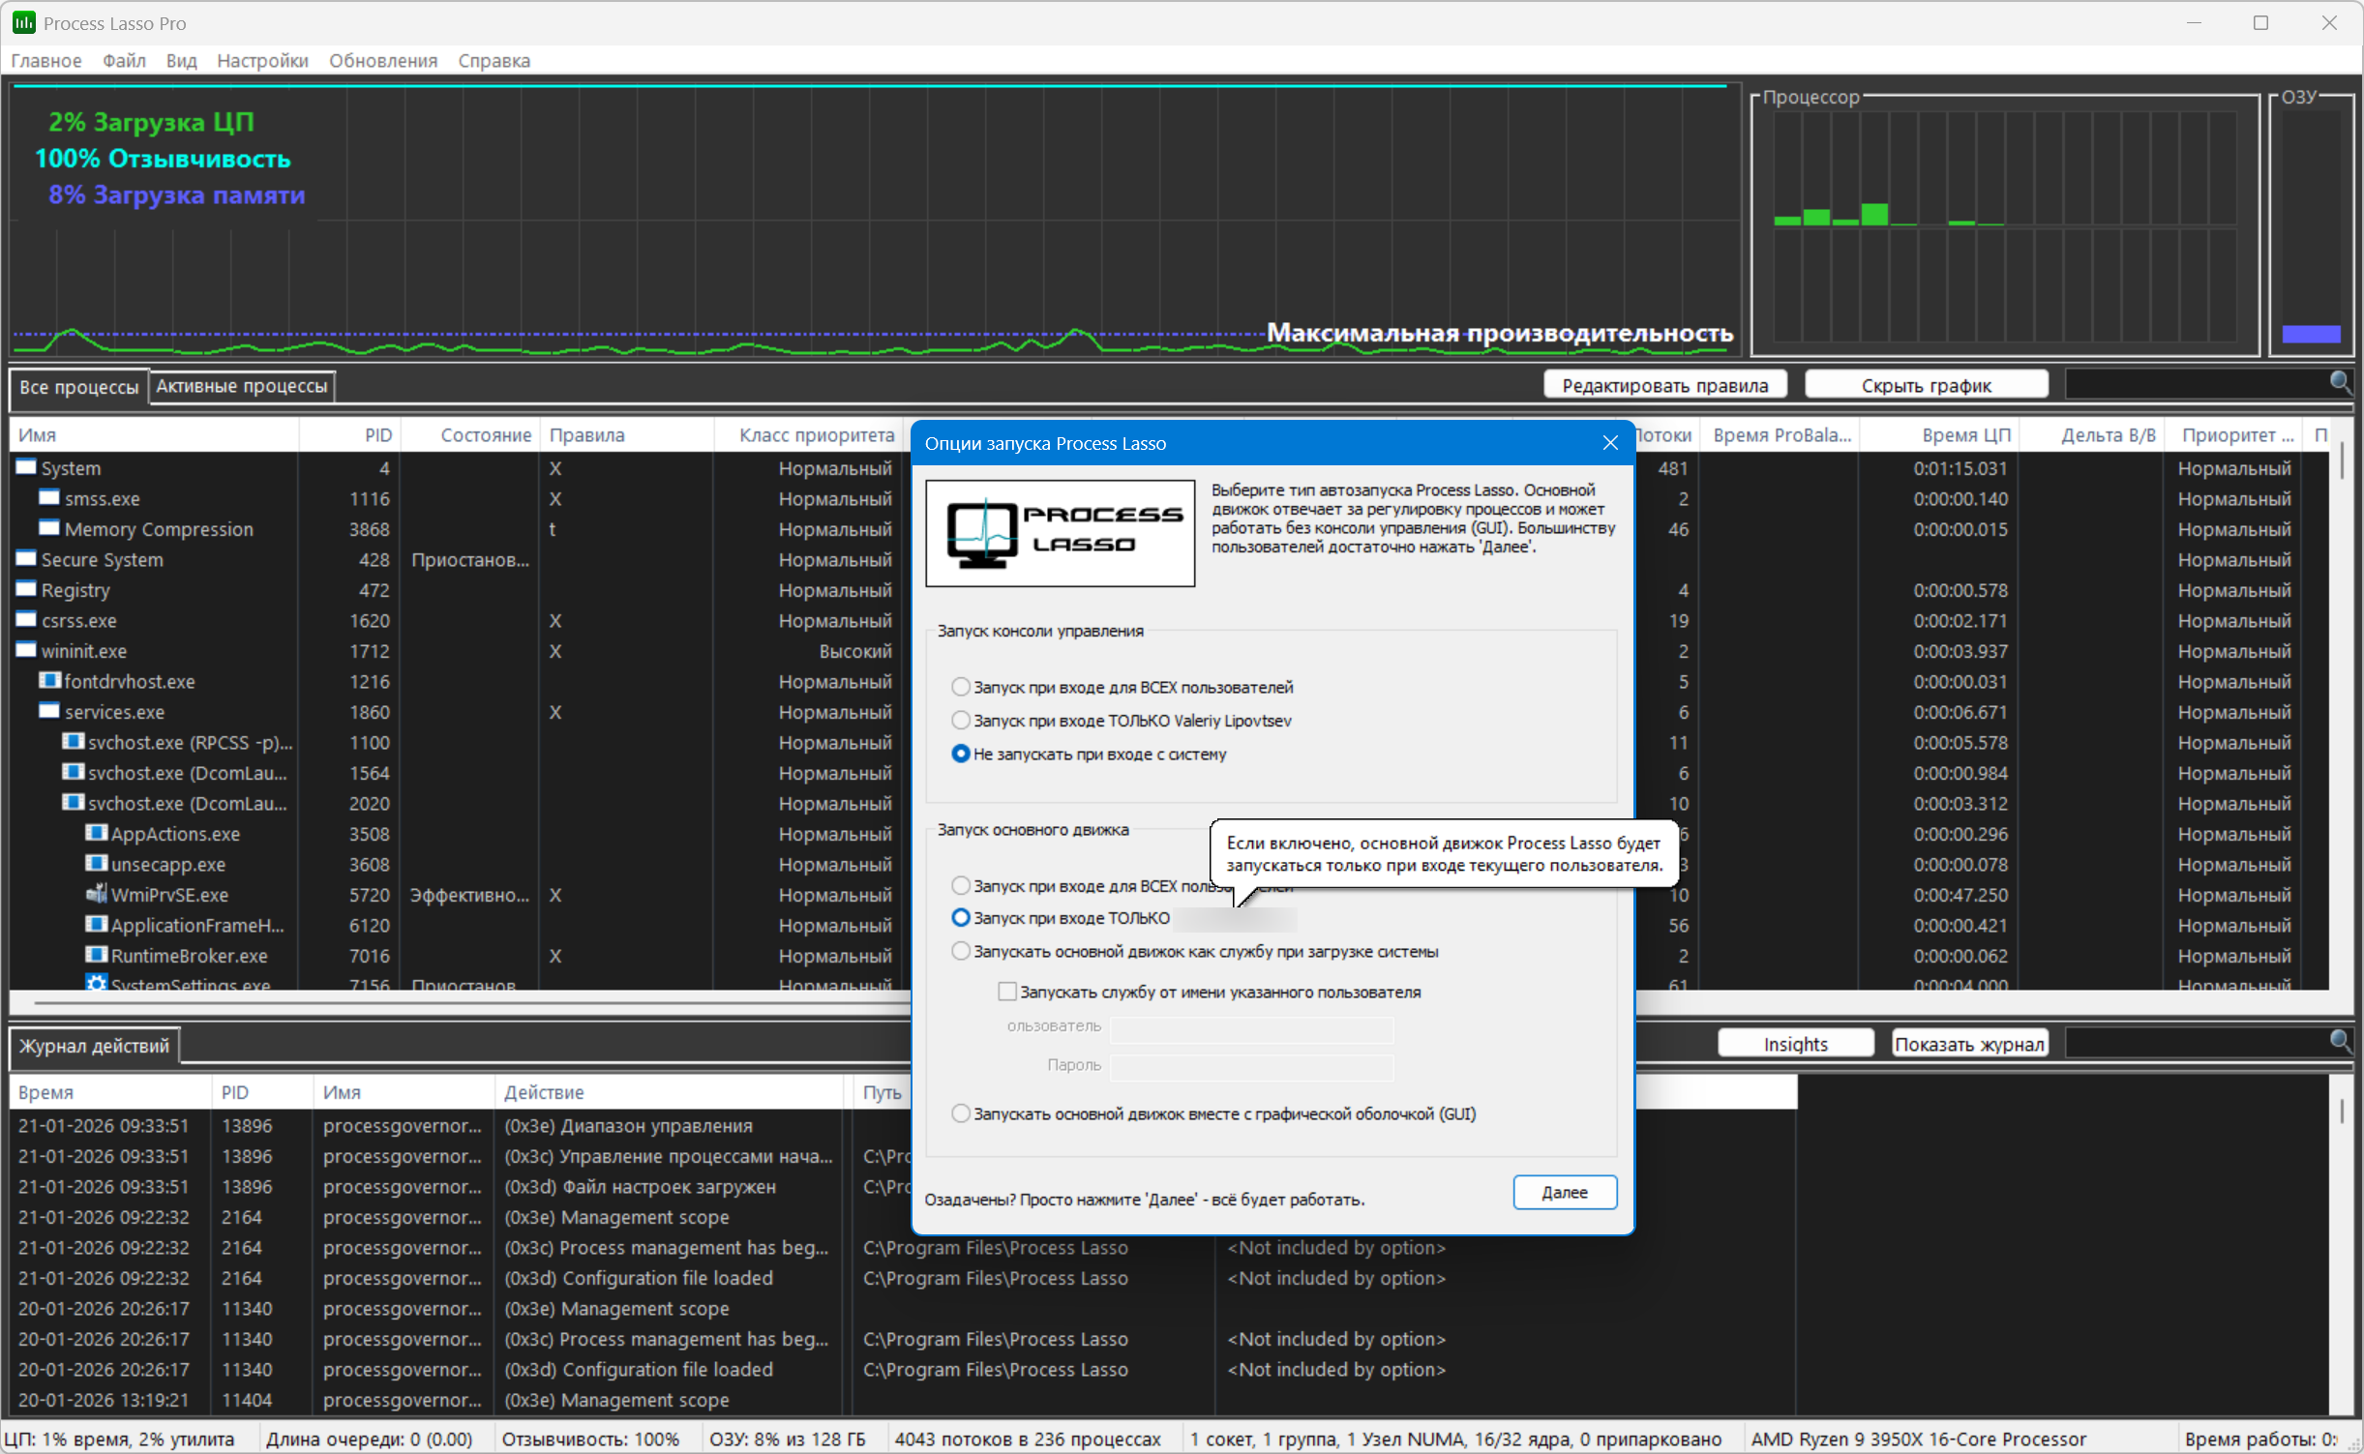Switch to Активные процессы tab

tap(242, 386)
